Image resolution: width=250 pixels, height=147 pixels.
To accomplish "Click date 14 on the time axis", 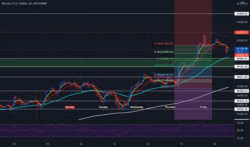I will [148, 144].
